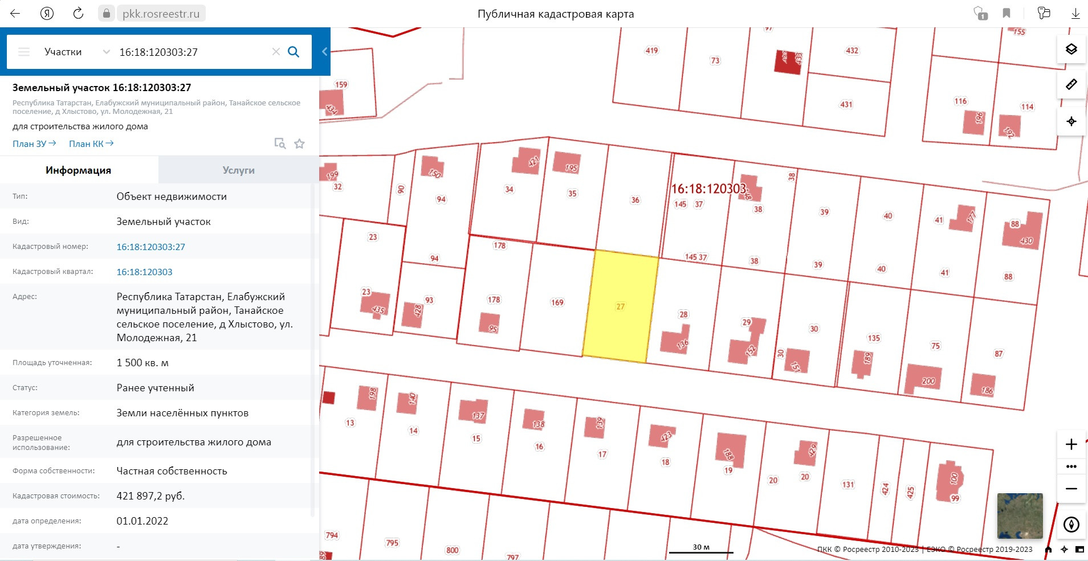Viewport: 1088px width, 561px height.
Task: Select parcel 36 on the map
Action: coord(635,200)
